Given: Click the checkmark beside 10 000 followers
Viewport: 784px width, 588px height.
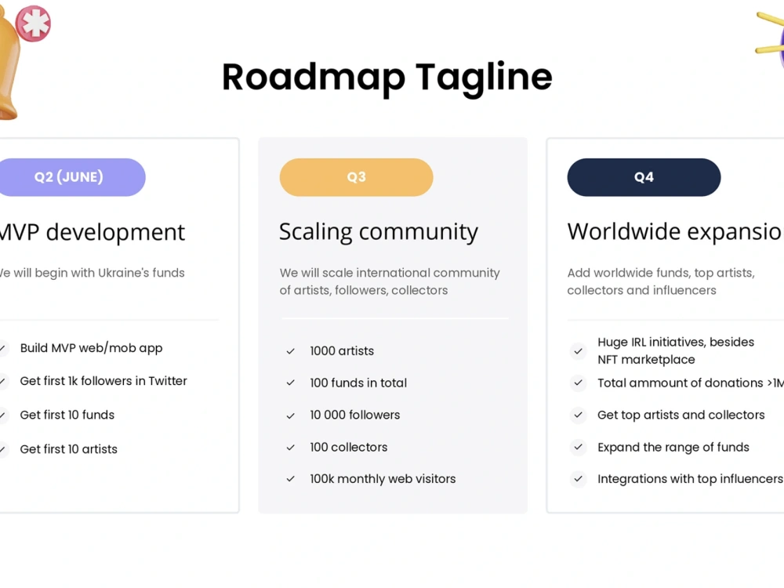Looking at the screenshot, I should 291,416.
